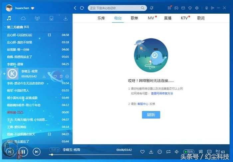Click in the song search input field

115,8
